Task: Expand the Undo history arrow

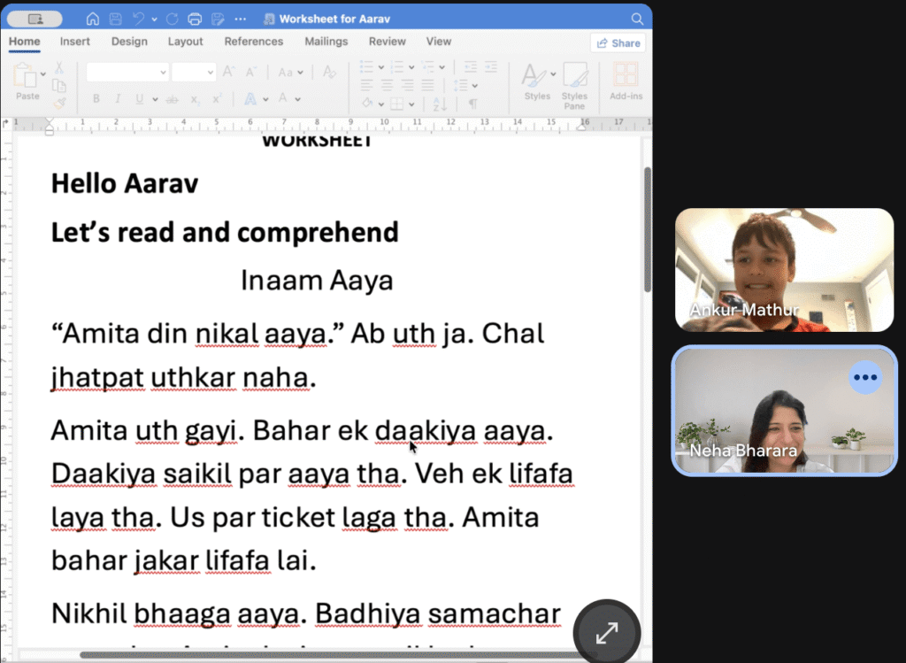Action: point(154,19)
